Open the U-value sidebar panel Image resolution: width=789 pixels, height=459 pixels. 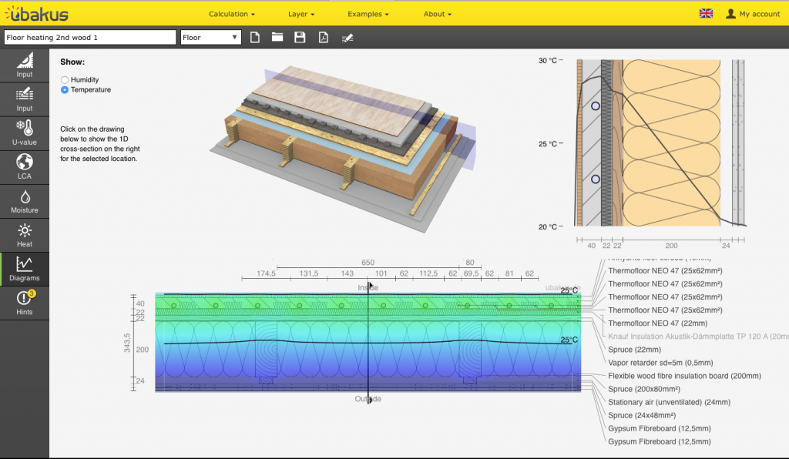pos(24,133)
